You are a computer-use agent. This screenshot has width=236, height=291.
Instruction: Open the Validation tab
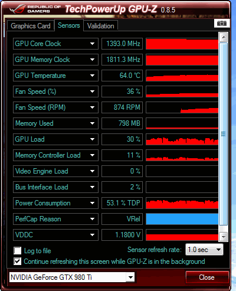[101, 26]
